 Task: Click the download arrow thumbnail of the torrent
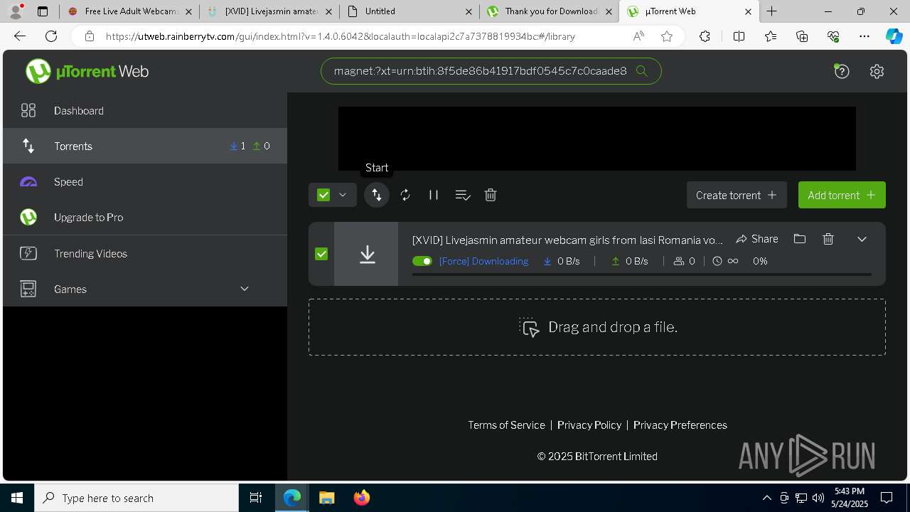pyautogui.click(x=367, y=254)
